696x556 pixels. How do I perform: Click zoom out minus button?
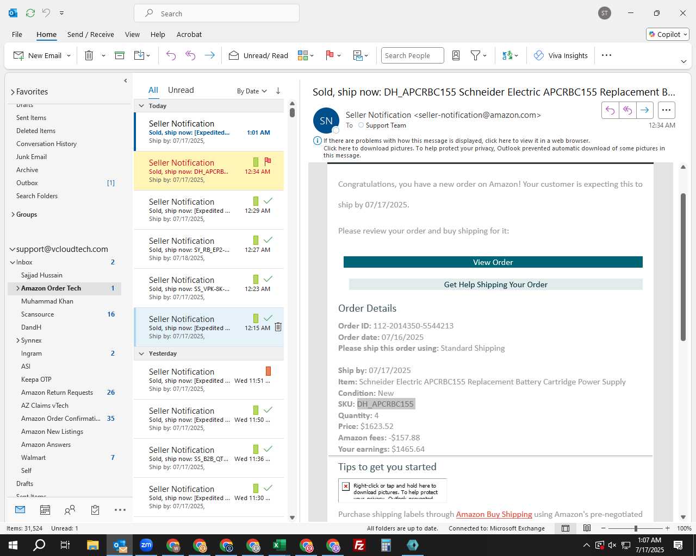pyautogui.click(x=604, y=528)
